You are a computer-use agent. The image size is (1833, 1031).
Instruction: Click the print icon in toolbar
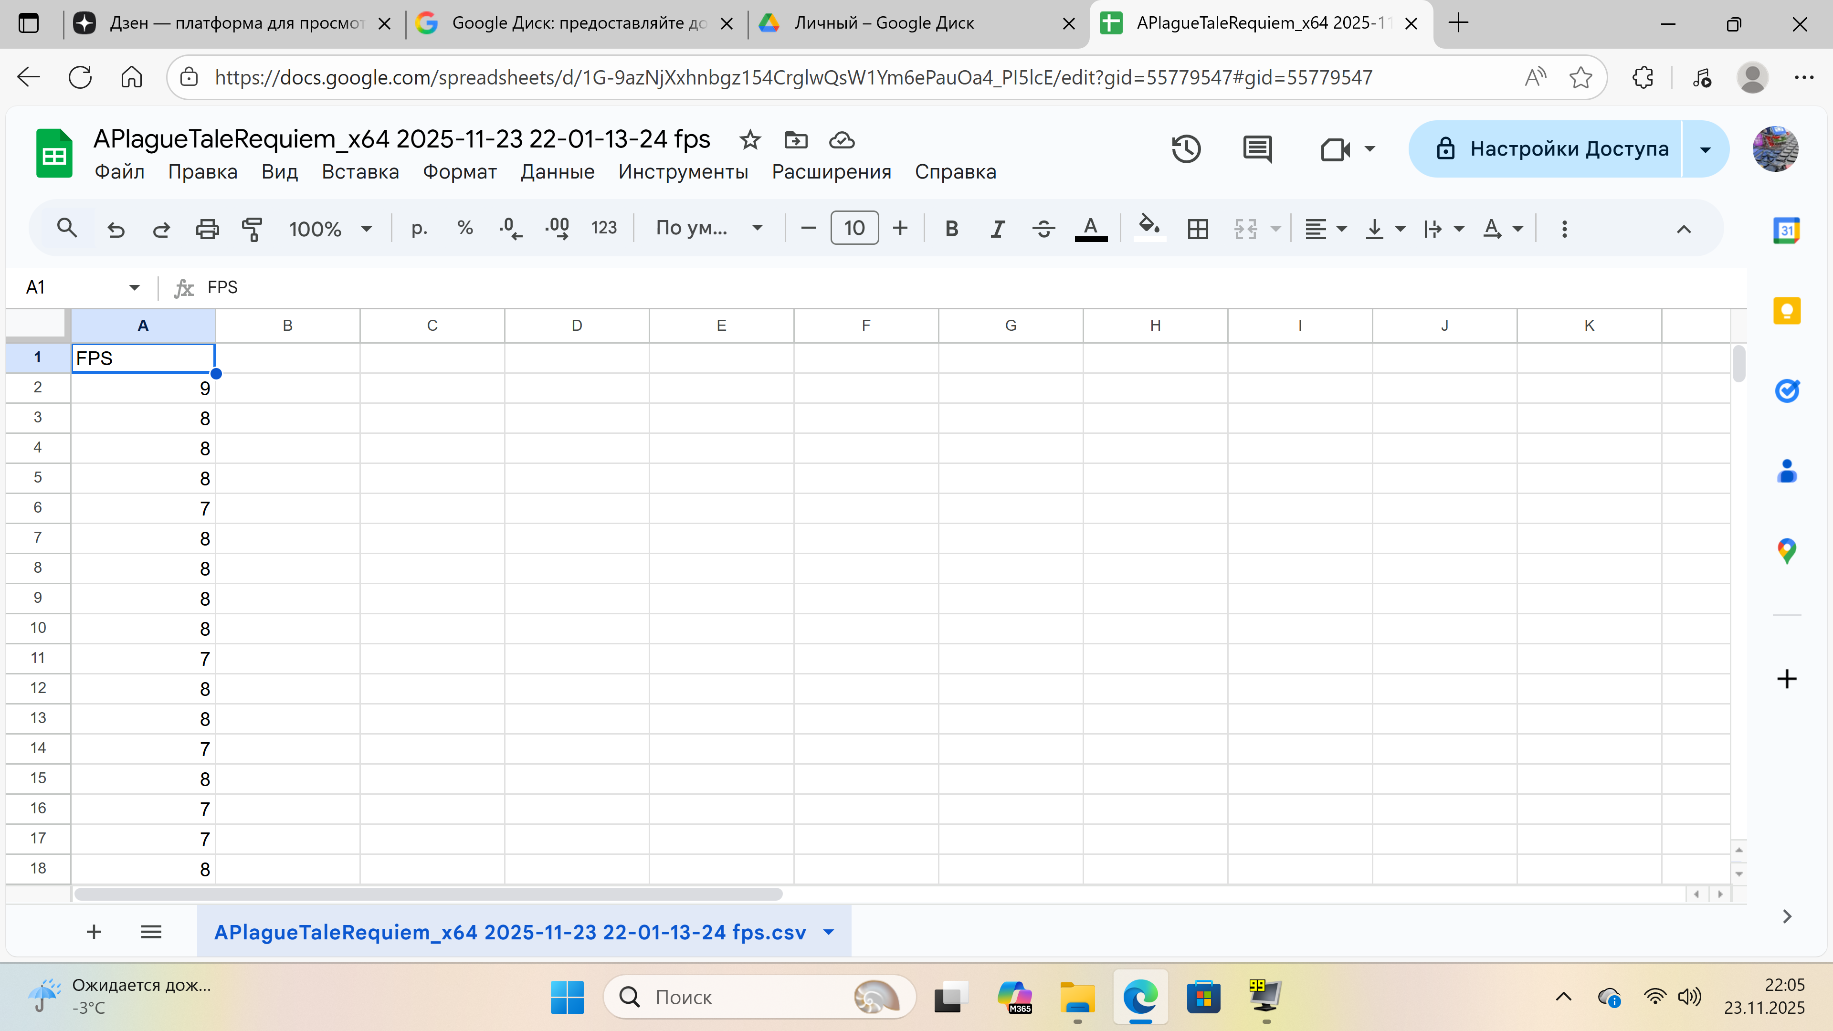pos(207,229)
